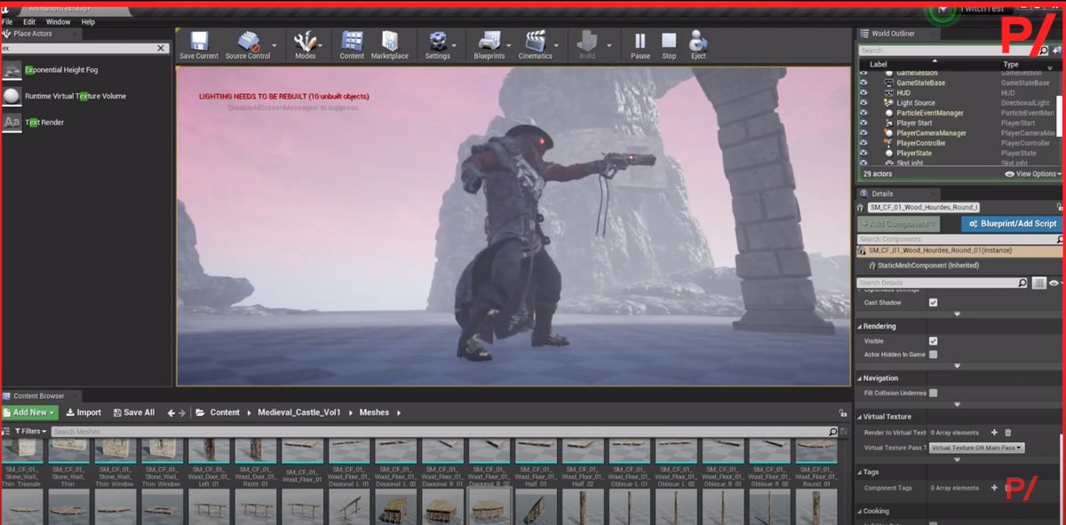Open the Add New dropdown
The width and height of the screenshot is (1066, 525).
29,412
